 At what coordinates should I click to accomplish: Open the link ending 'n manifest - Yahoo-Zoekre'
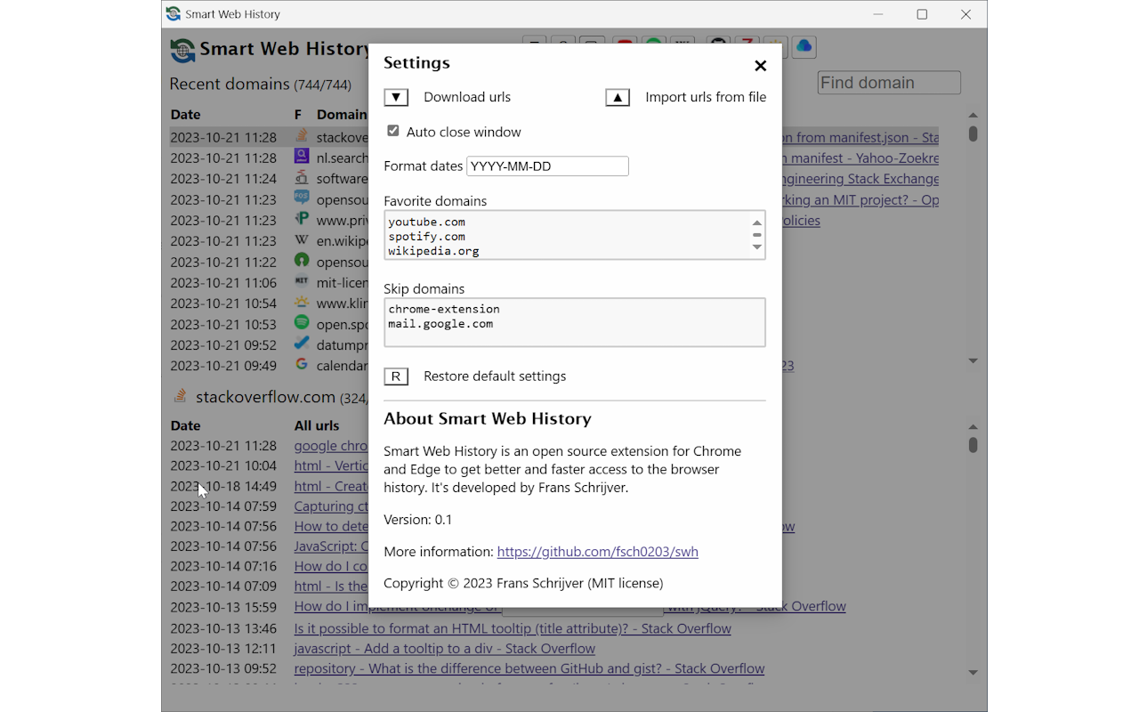pos(860,158)
